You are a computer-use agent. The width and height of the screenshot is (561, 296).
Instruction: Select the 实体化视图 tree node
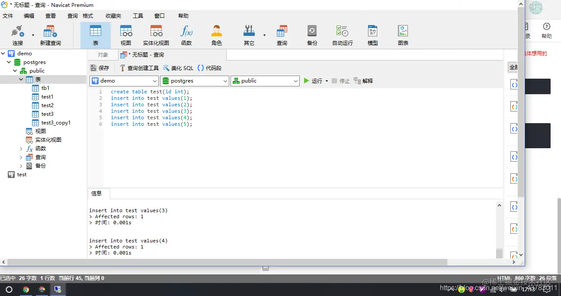coord(48,140)
